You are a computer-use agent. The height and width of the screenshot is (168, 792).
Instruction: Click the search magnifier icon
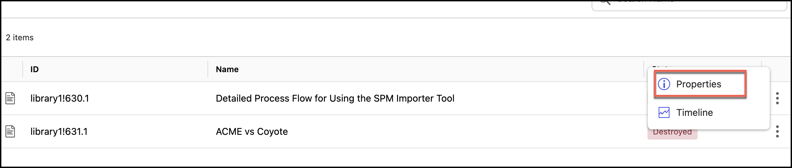(x=605, y=2)
